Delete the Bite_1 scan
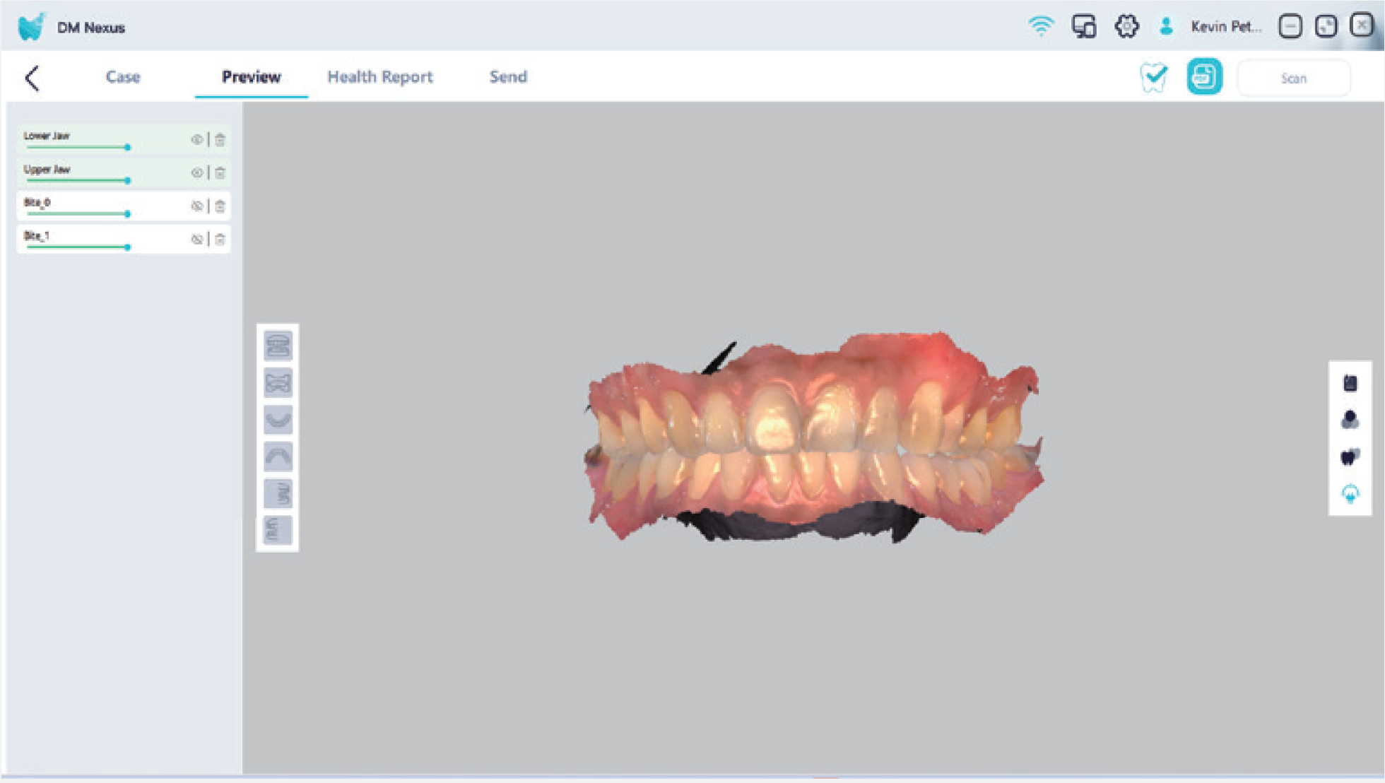This screenshot has height=783, width=1385. [x=220, y=240]
